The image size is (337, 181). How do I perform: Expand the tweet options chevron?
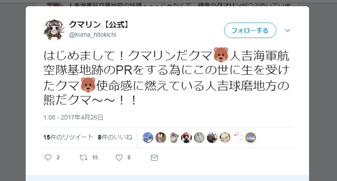[x=287, y=30]
